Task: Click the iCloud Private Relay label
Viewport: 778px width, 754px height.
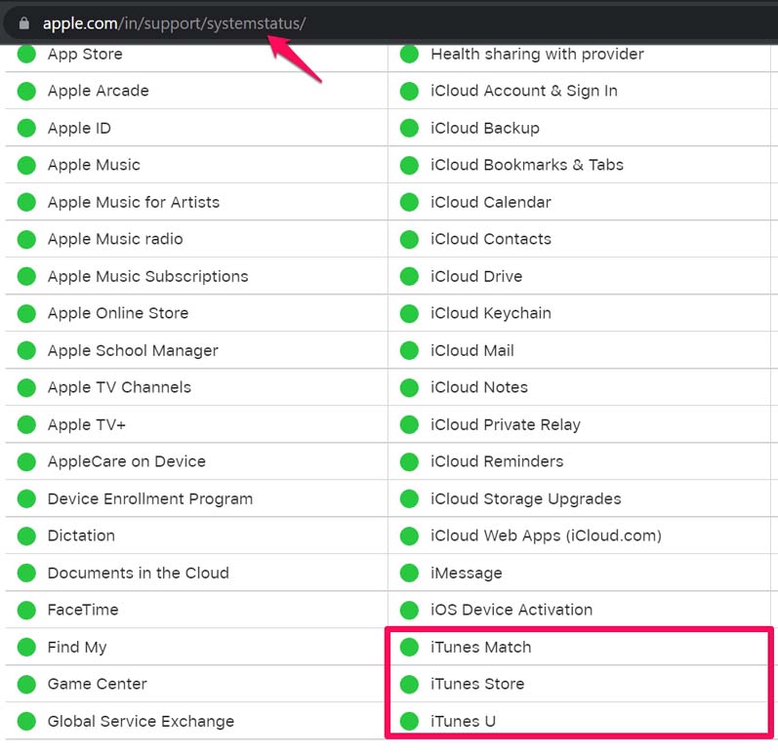Action: (506, 425)
